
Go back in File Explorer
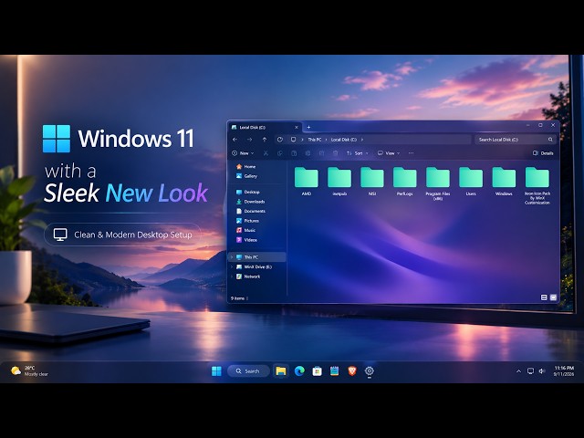[235, 140]
